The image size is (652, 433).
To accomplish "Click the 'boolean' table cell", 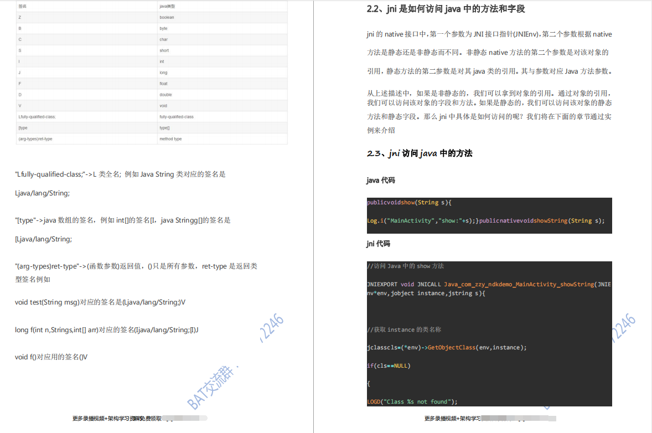I will coord(222,18).
